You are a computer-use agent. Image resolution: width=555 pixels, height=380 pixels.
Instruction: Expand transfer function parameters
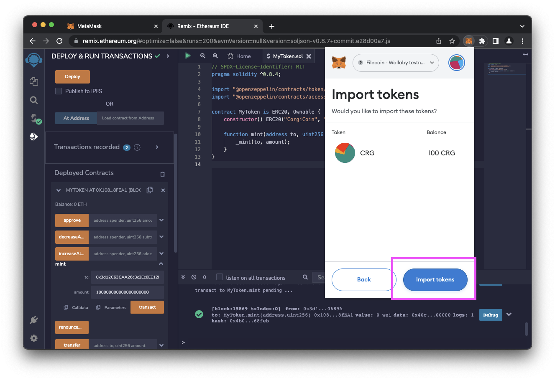click(x=161, y=345)
